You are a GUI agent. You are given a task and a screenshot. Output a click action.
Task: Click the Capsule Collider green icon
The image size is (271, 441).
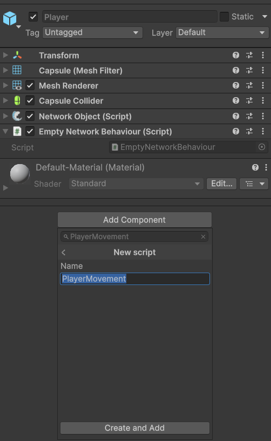coord(17,100)
